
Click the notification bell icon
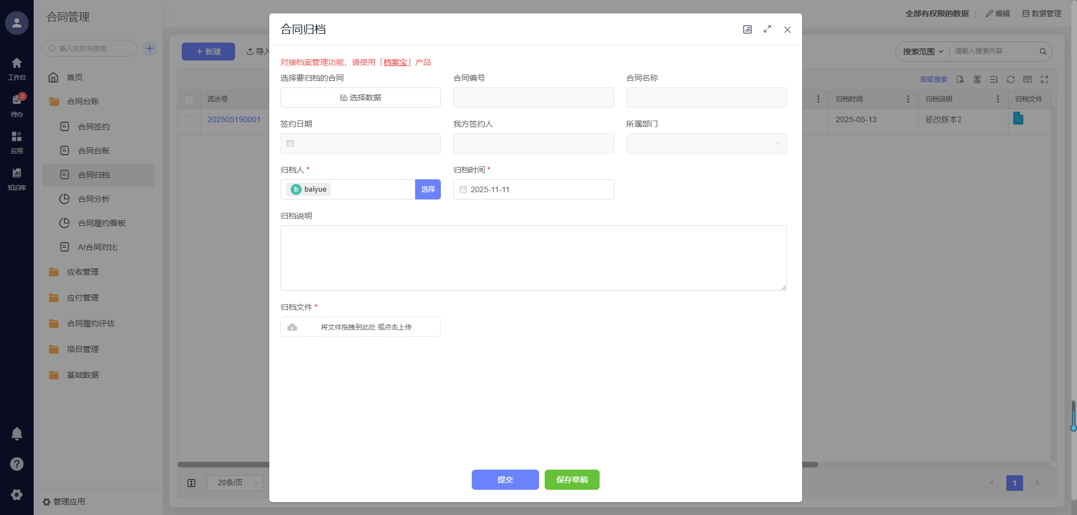point(17,433)
